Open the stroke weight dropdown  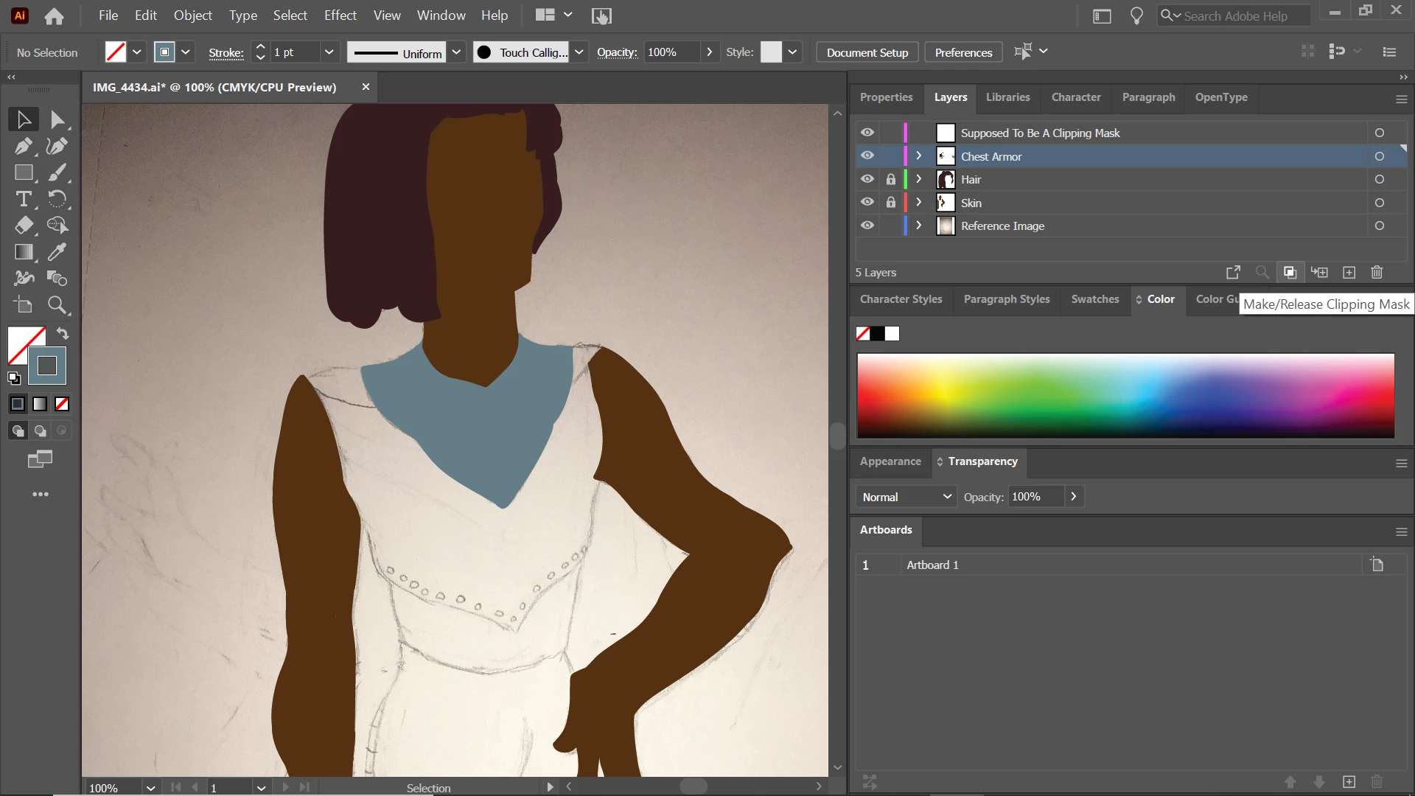(329, 52)
